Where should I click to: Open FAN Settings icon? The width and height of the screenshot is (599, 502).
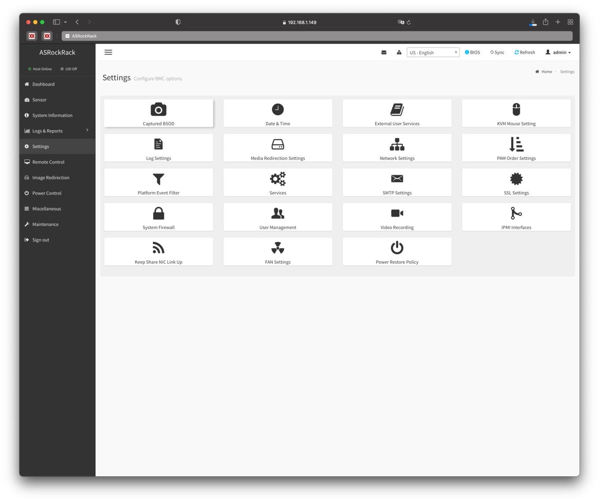click(x=278, y=248)
